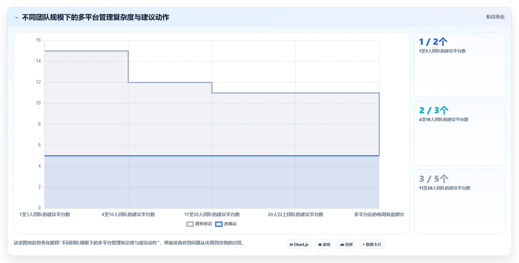Click card caption 11至20人团队的建议平台数
The height and width of the screenshot is (263, 519).
(x=445, y=188)
